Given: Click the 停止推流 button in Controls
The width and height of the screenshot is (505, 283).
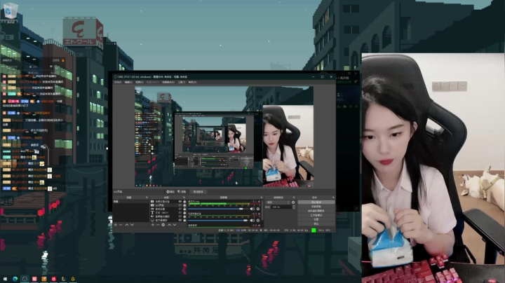Looking at the screenshot, I should tap(316, 202).
